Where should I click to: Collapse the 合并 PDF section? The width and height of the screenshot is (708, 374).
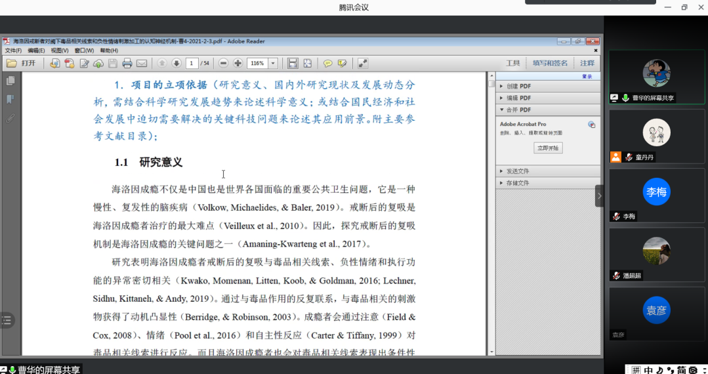(518, 110)
